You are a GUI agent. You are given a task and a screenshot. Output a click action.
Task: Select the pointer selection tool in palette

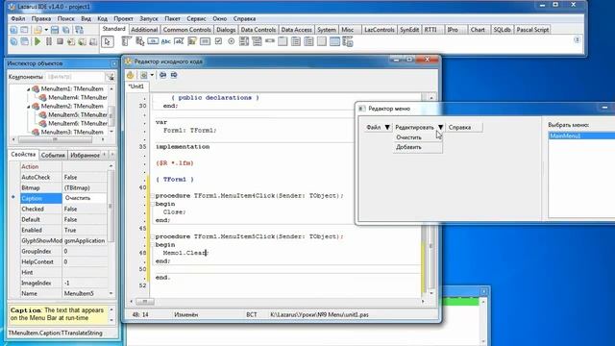pos(108,41)
